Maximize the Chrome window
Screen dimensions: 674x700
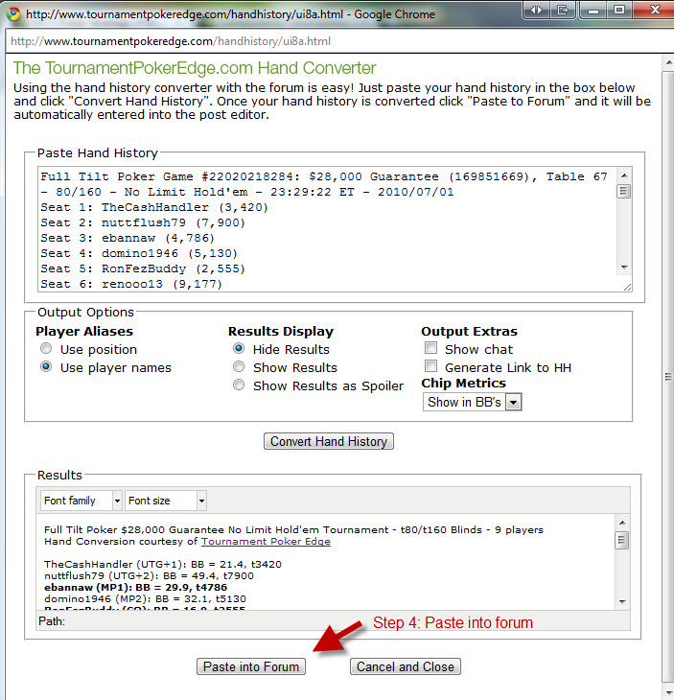click(619, 10)
